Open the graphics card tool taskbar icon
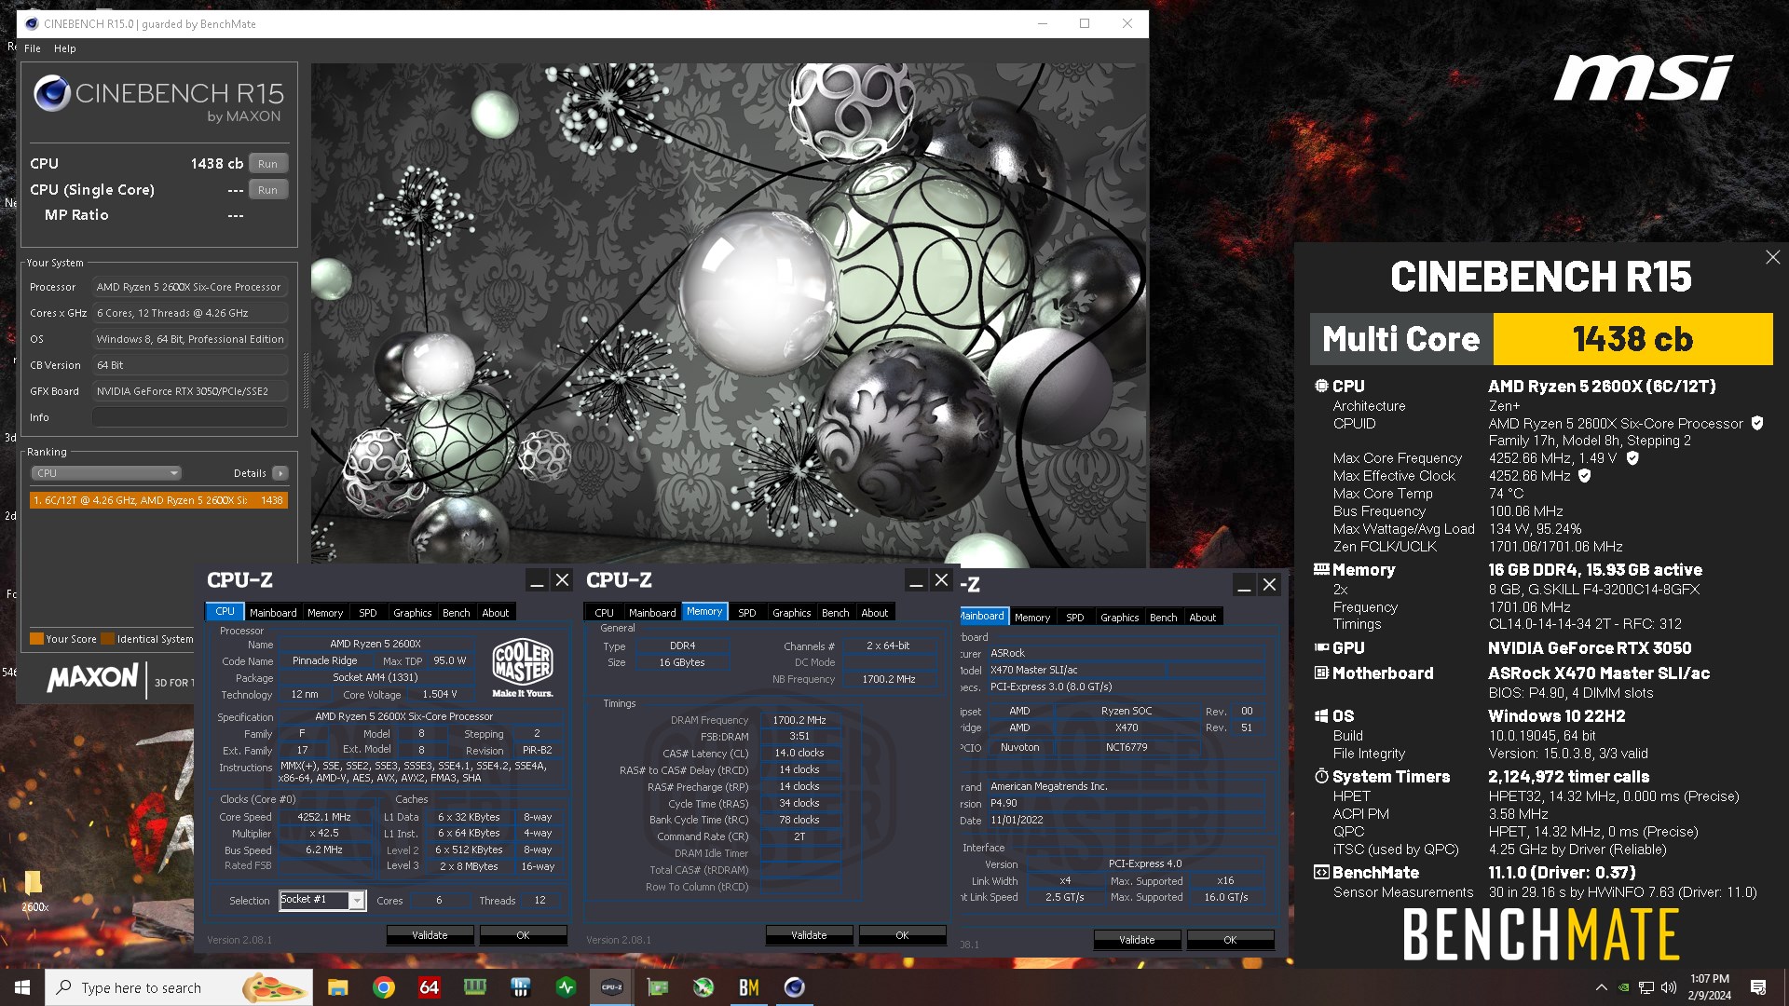The width and height of the screenshot is (1789, 1006). click(657, 987)
